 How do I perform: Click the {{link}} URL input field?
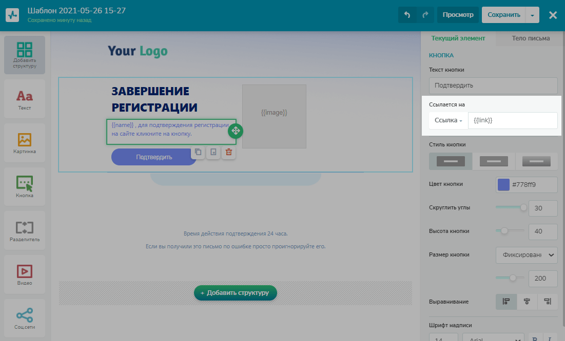coord(512,120)
